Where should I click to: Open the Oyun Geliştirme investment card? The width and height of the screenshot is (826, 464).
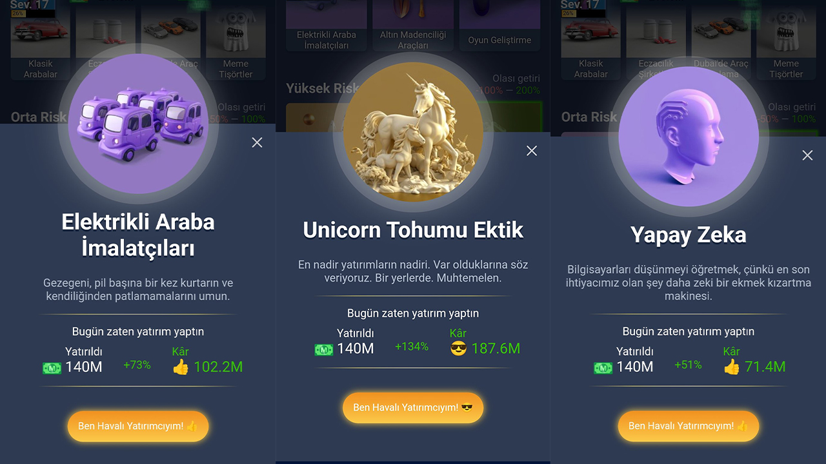point(499,26)
